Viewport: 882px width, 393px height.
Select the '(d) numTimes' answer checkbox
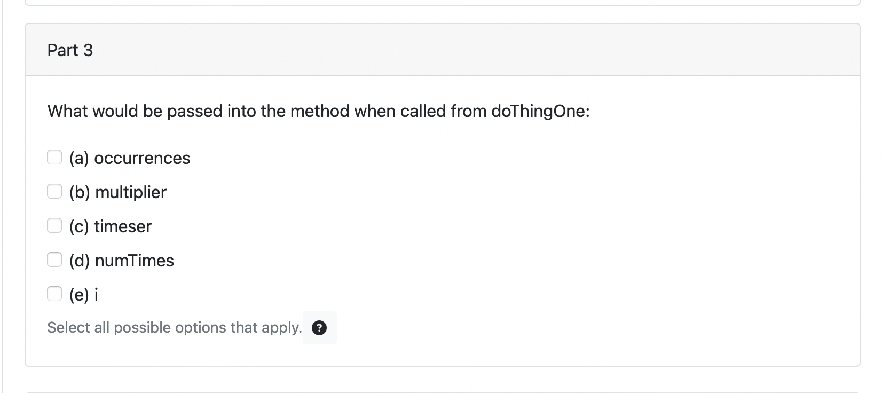(x=55, y=260)
